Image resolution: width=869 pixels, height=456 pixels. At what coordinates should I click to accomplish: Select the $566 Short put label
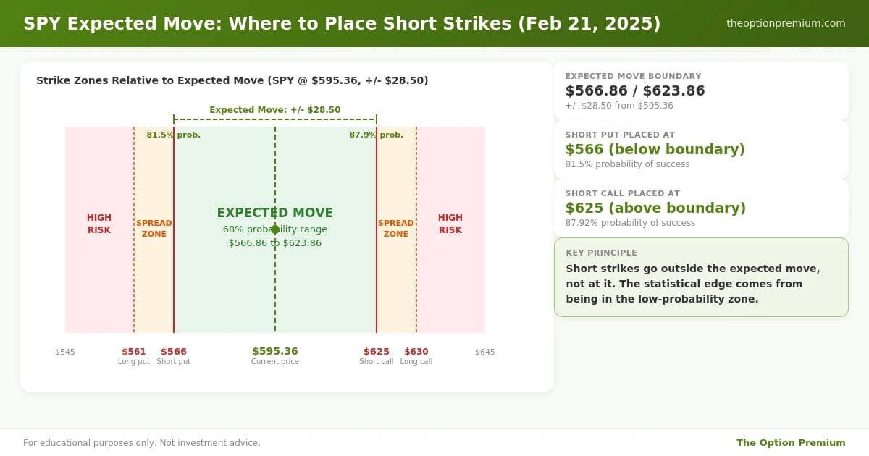pos(174,356)
